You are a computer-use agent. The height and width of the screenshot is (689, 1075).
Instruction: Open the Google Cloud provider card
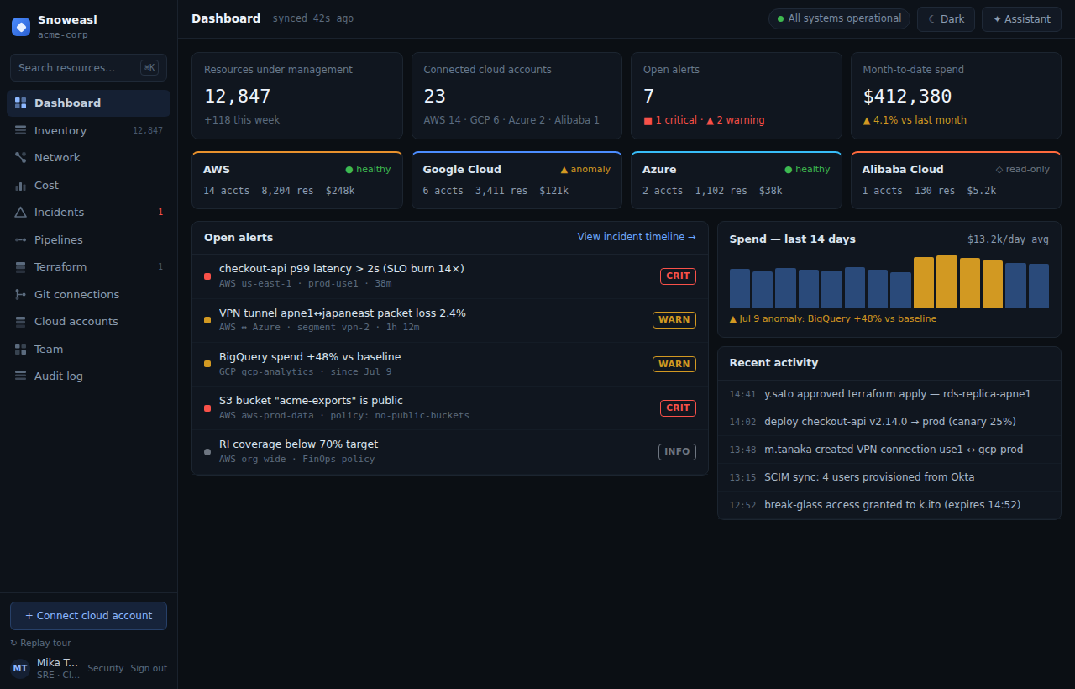[x=517, y=180]
